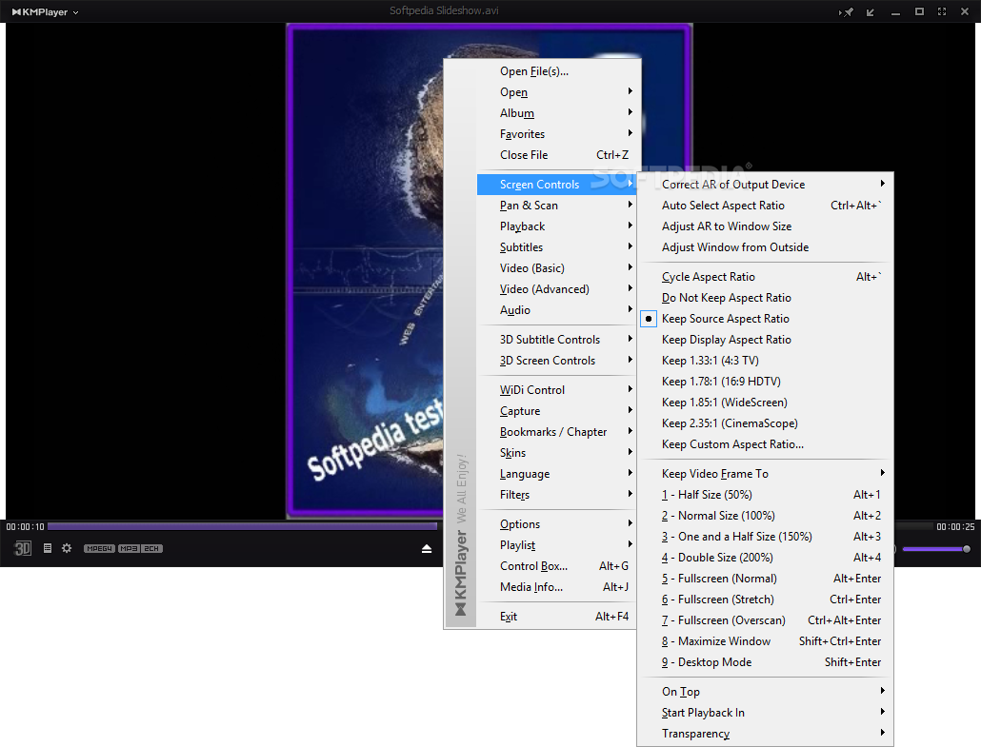The image size is (981, 747).
Task: Expand the Pan & Scan submenu
Action: [x=556, y=205]
